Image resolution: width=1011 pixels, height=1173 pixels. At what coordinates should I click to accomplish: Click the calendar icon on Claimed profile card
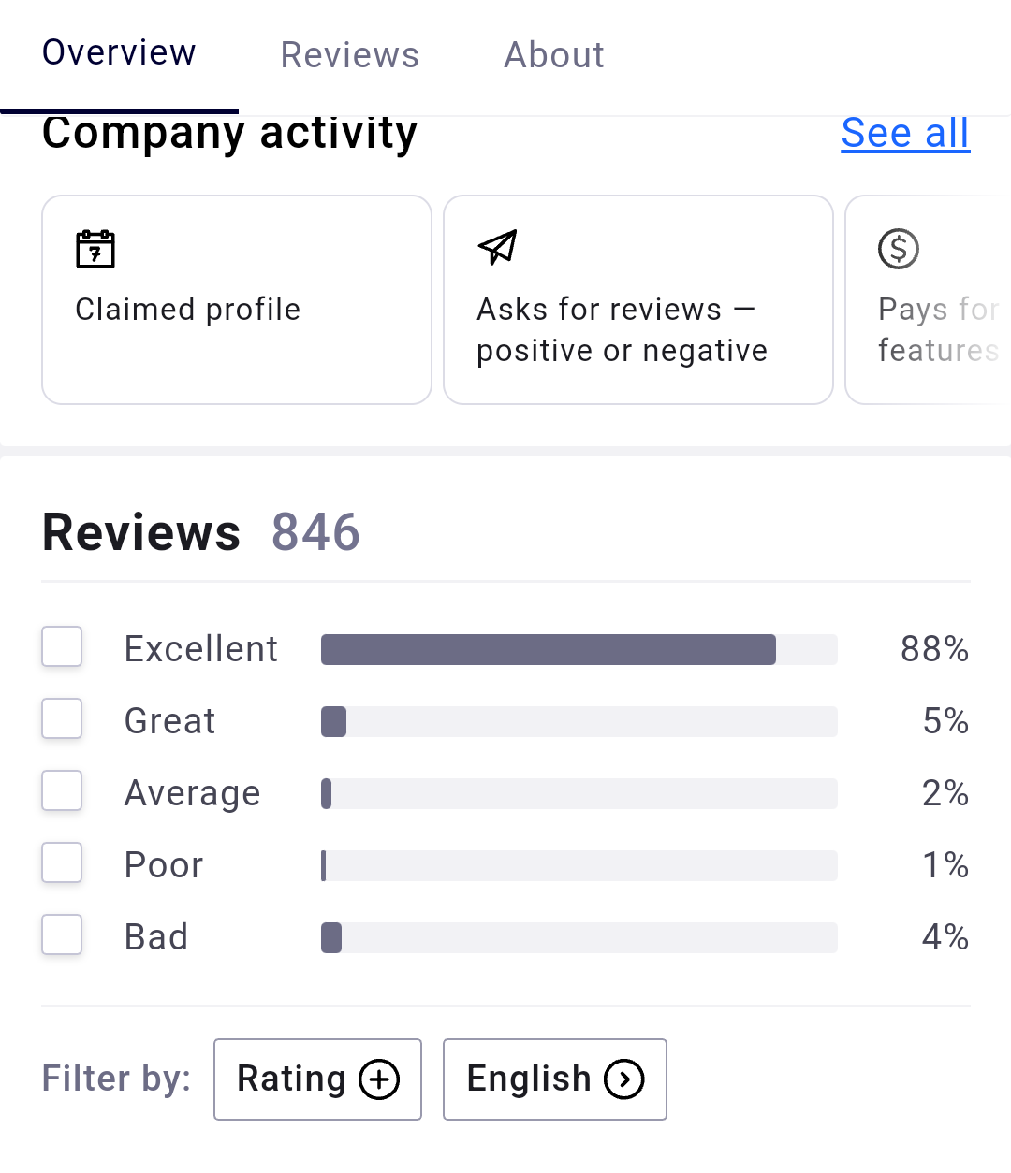tap(95, 250)
